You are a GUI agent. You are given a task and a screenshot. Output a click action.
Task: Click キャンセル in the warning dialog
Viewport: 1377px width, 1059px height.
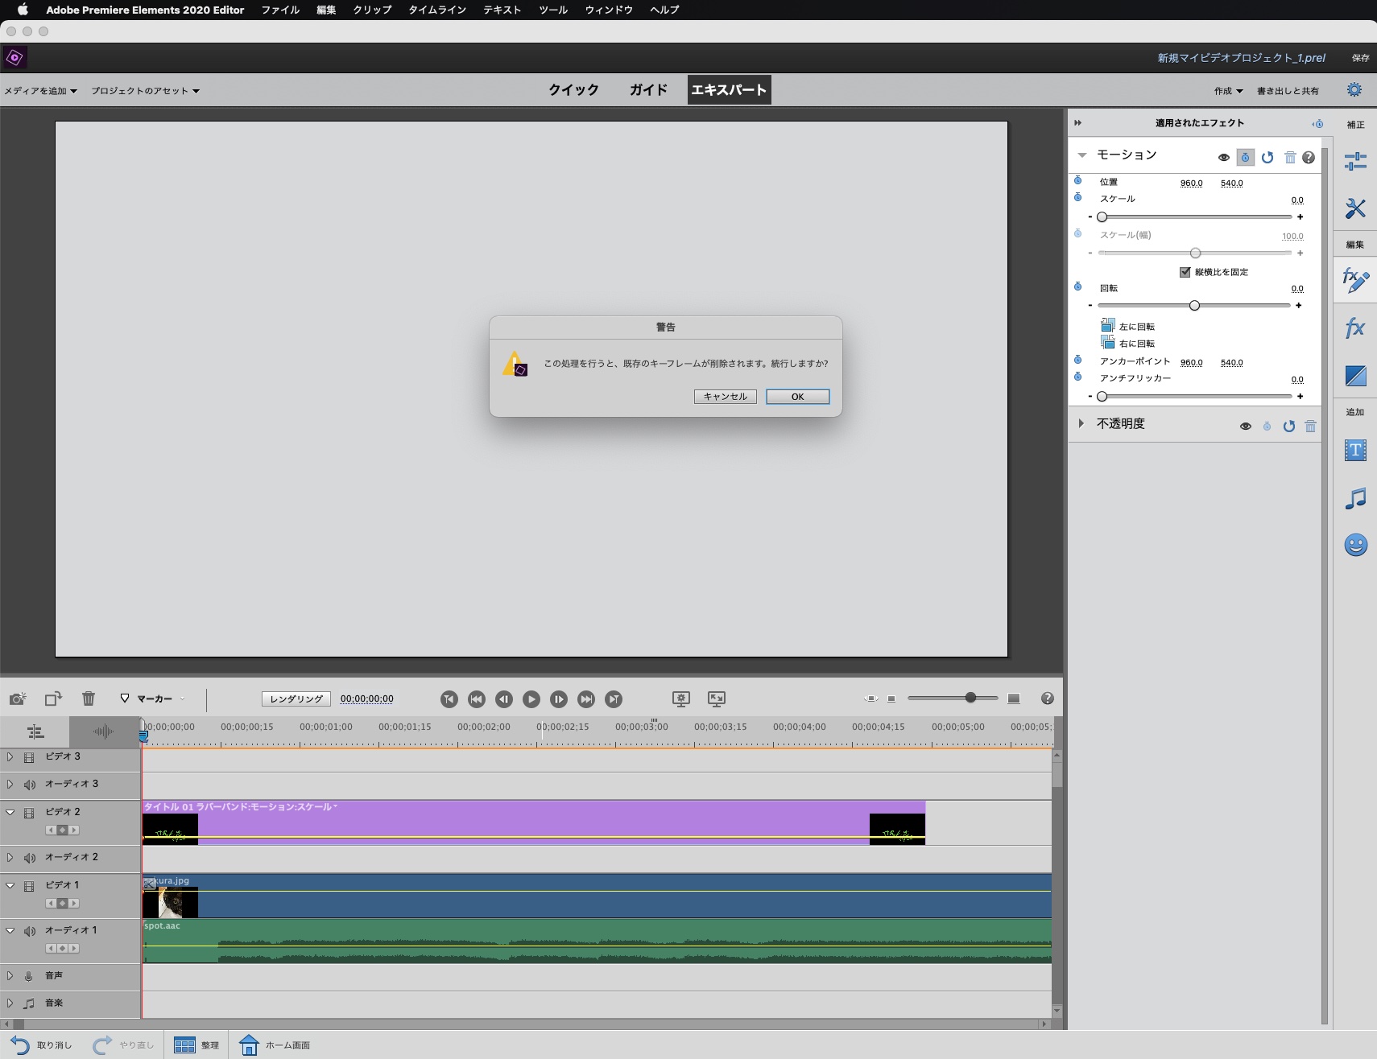tap(725, 397)
